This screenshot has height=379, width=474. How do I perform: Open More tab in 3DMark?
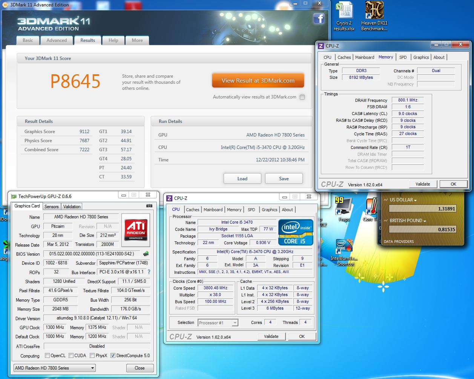pos(137,40)
